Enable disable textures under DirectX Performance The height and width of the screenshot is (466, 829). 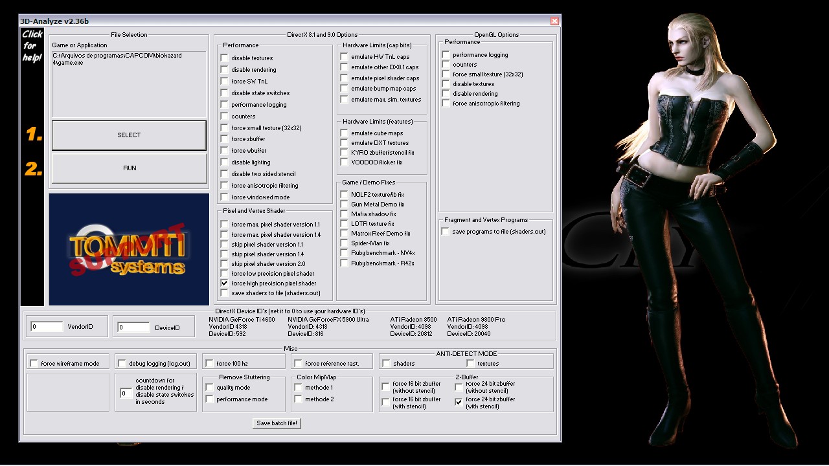point(224,58)
